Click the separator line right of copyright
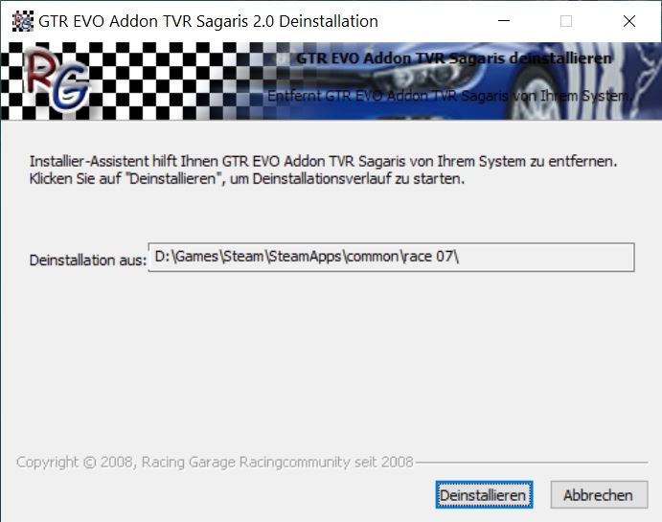This screenshot has height=522, width=662. pos(532,463)
